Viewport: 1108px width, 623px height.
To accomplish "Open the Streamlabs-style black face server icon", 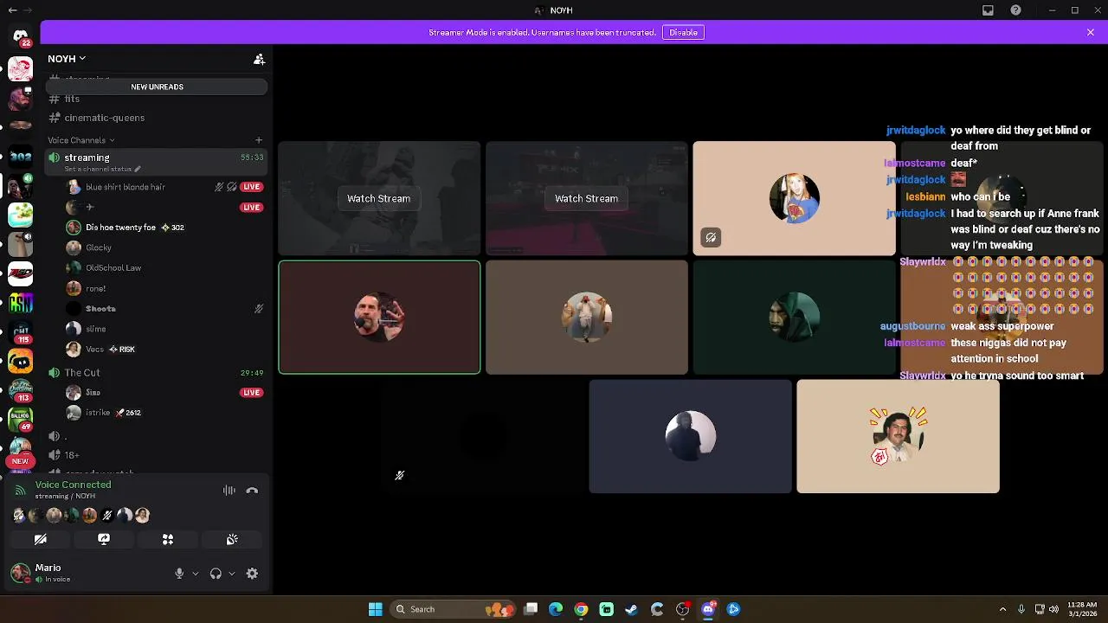I will tap(21, 363).
